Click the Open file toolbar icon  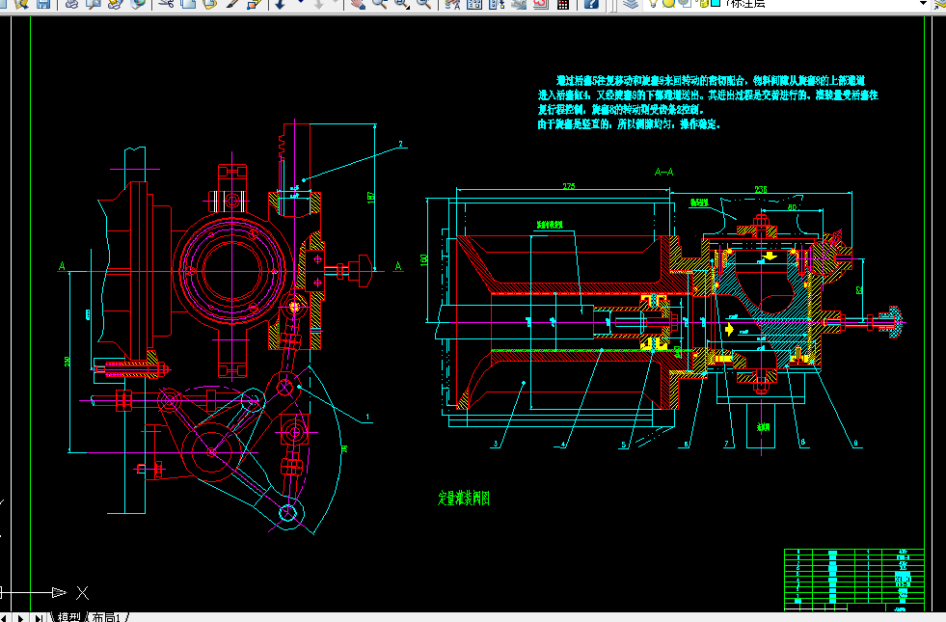[x=22, y=4]
